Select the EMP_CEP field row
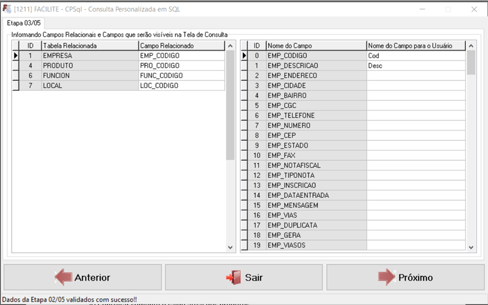488x305 pixels. click(x=353, y=135)
